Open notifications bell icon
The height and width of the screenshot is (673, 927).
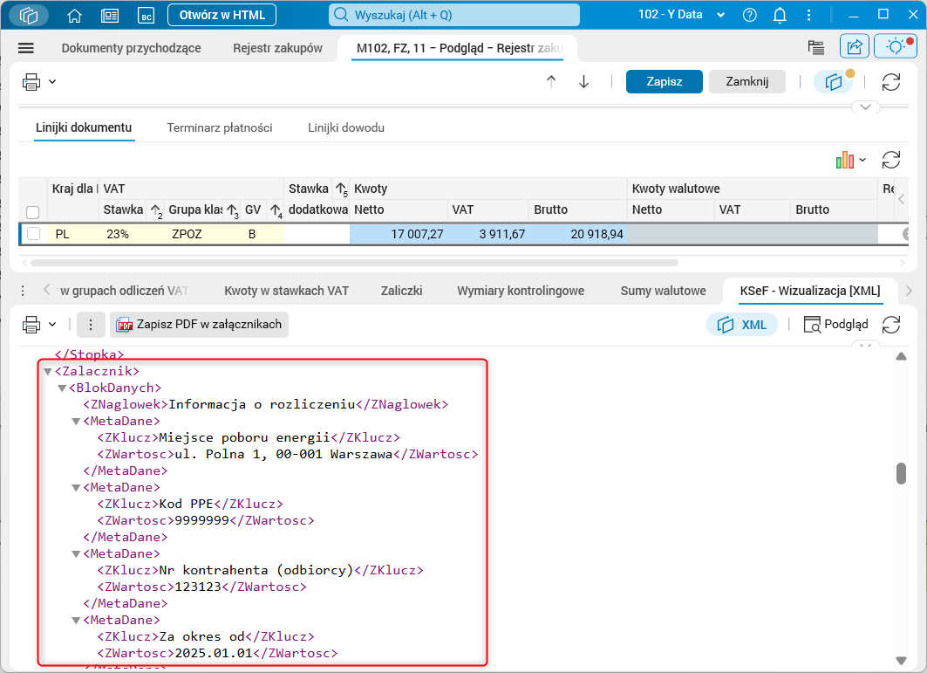(x=780, y=16)
